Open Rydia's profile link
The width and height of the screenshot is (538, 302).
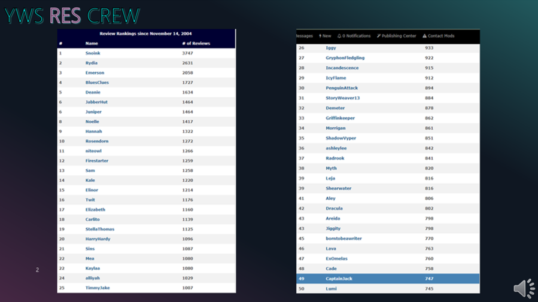[x=92, y=63]
